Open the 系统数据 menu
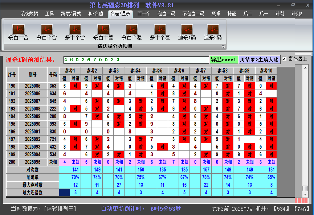Image resolution: width=314 pixels, height=215 pixels. pyautogui.click(x=29, y=14)
